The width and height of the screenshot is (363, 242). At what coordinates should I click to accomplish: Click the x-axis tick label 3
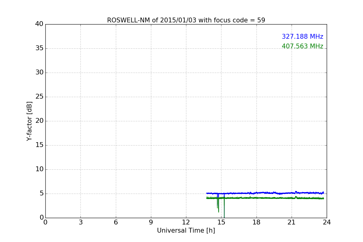coord(80,222)
